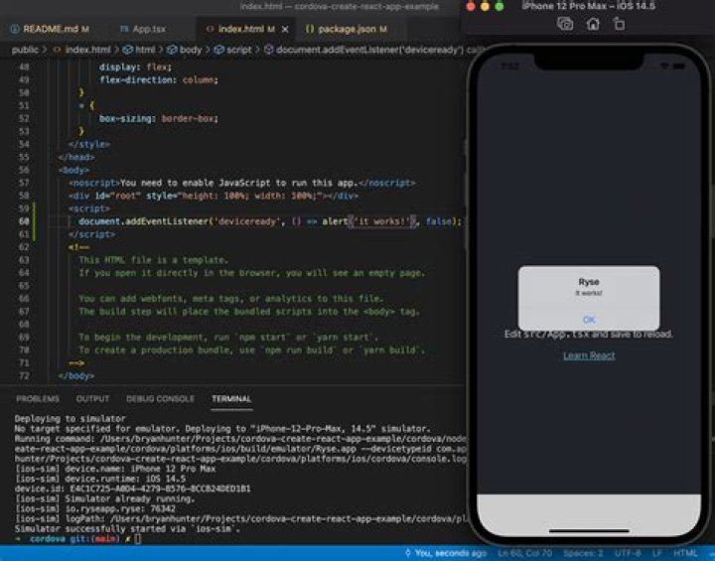Screen dimensions: 715x561
Task: Take a screenshot in the Simulator toolbar
Action: (x=565, y=24)
